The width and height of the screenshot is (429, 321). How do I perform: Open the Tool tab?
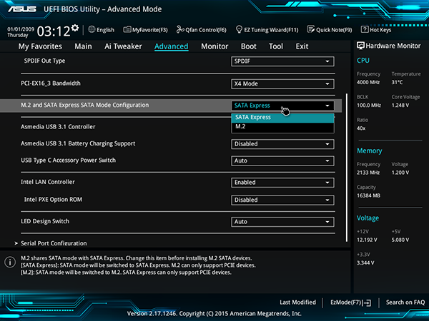pyautogui.click(x=276, y=46)
